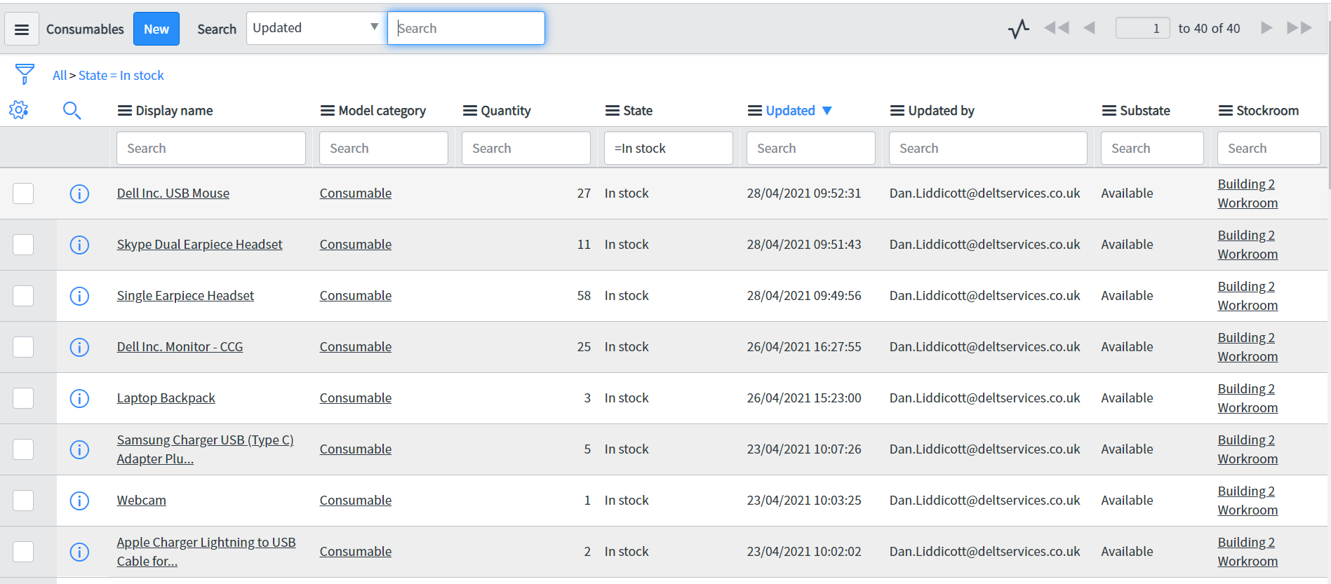Screen dimensions: 1331x584
Task: Open the Laptop Backpack link
Action: [166, 398]
